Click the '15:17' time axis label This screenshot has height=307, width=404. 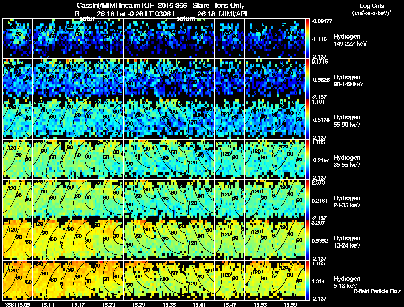[78, 305]
